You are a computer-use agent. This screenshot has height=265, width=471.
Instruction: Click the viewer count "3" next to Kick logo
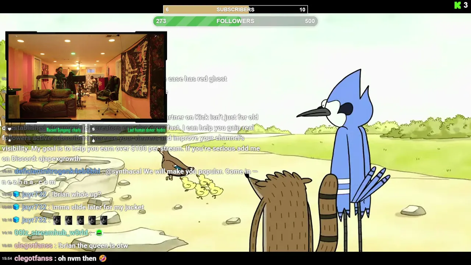pos(466,5)
